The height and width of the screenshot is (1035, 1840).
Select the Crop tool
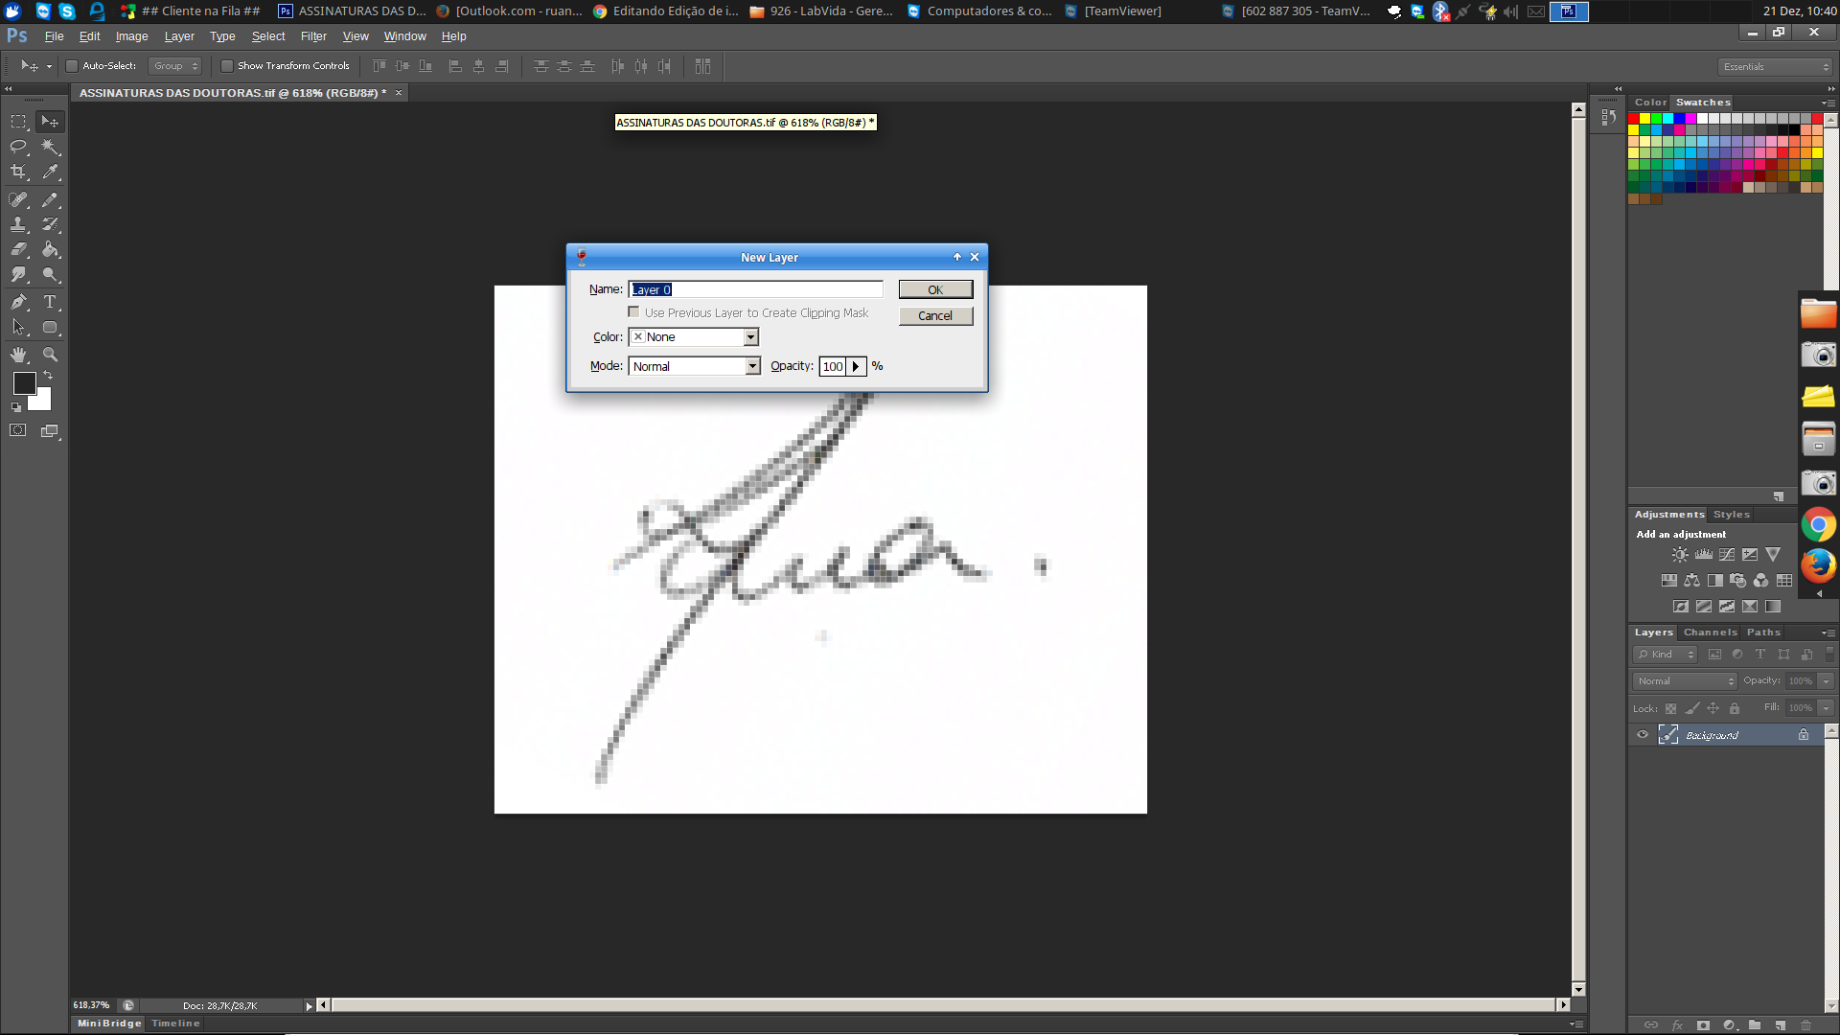click(18, 172)
